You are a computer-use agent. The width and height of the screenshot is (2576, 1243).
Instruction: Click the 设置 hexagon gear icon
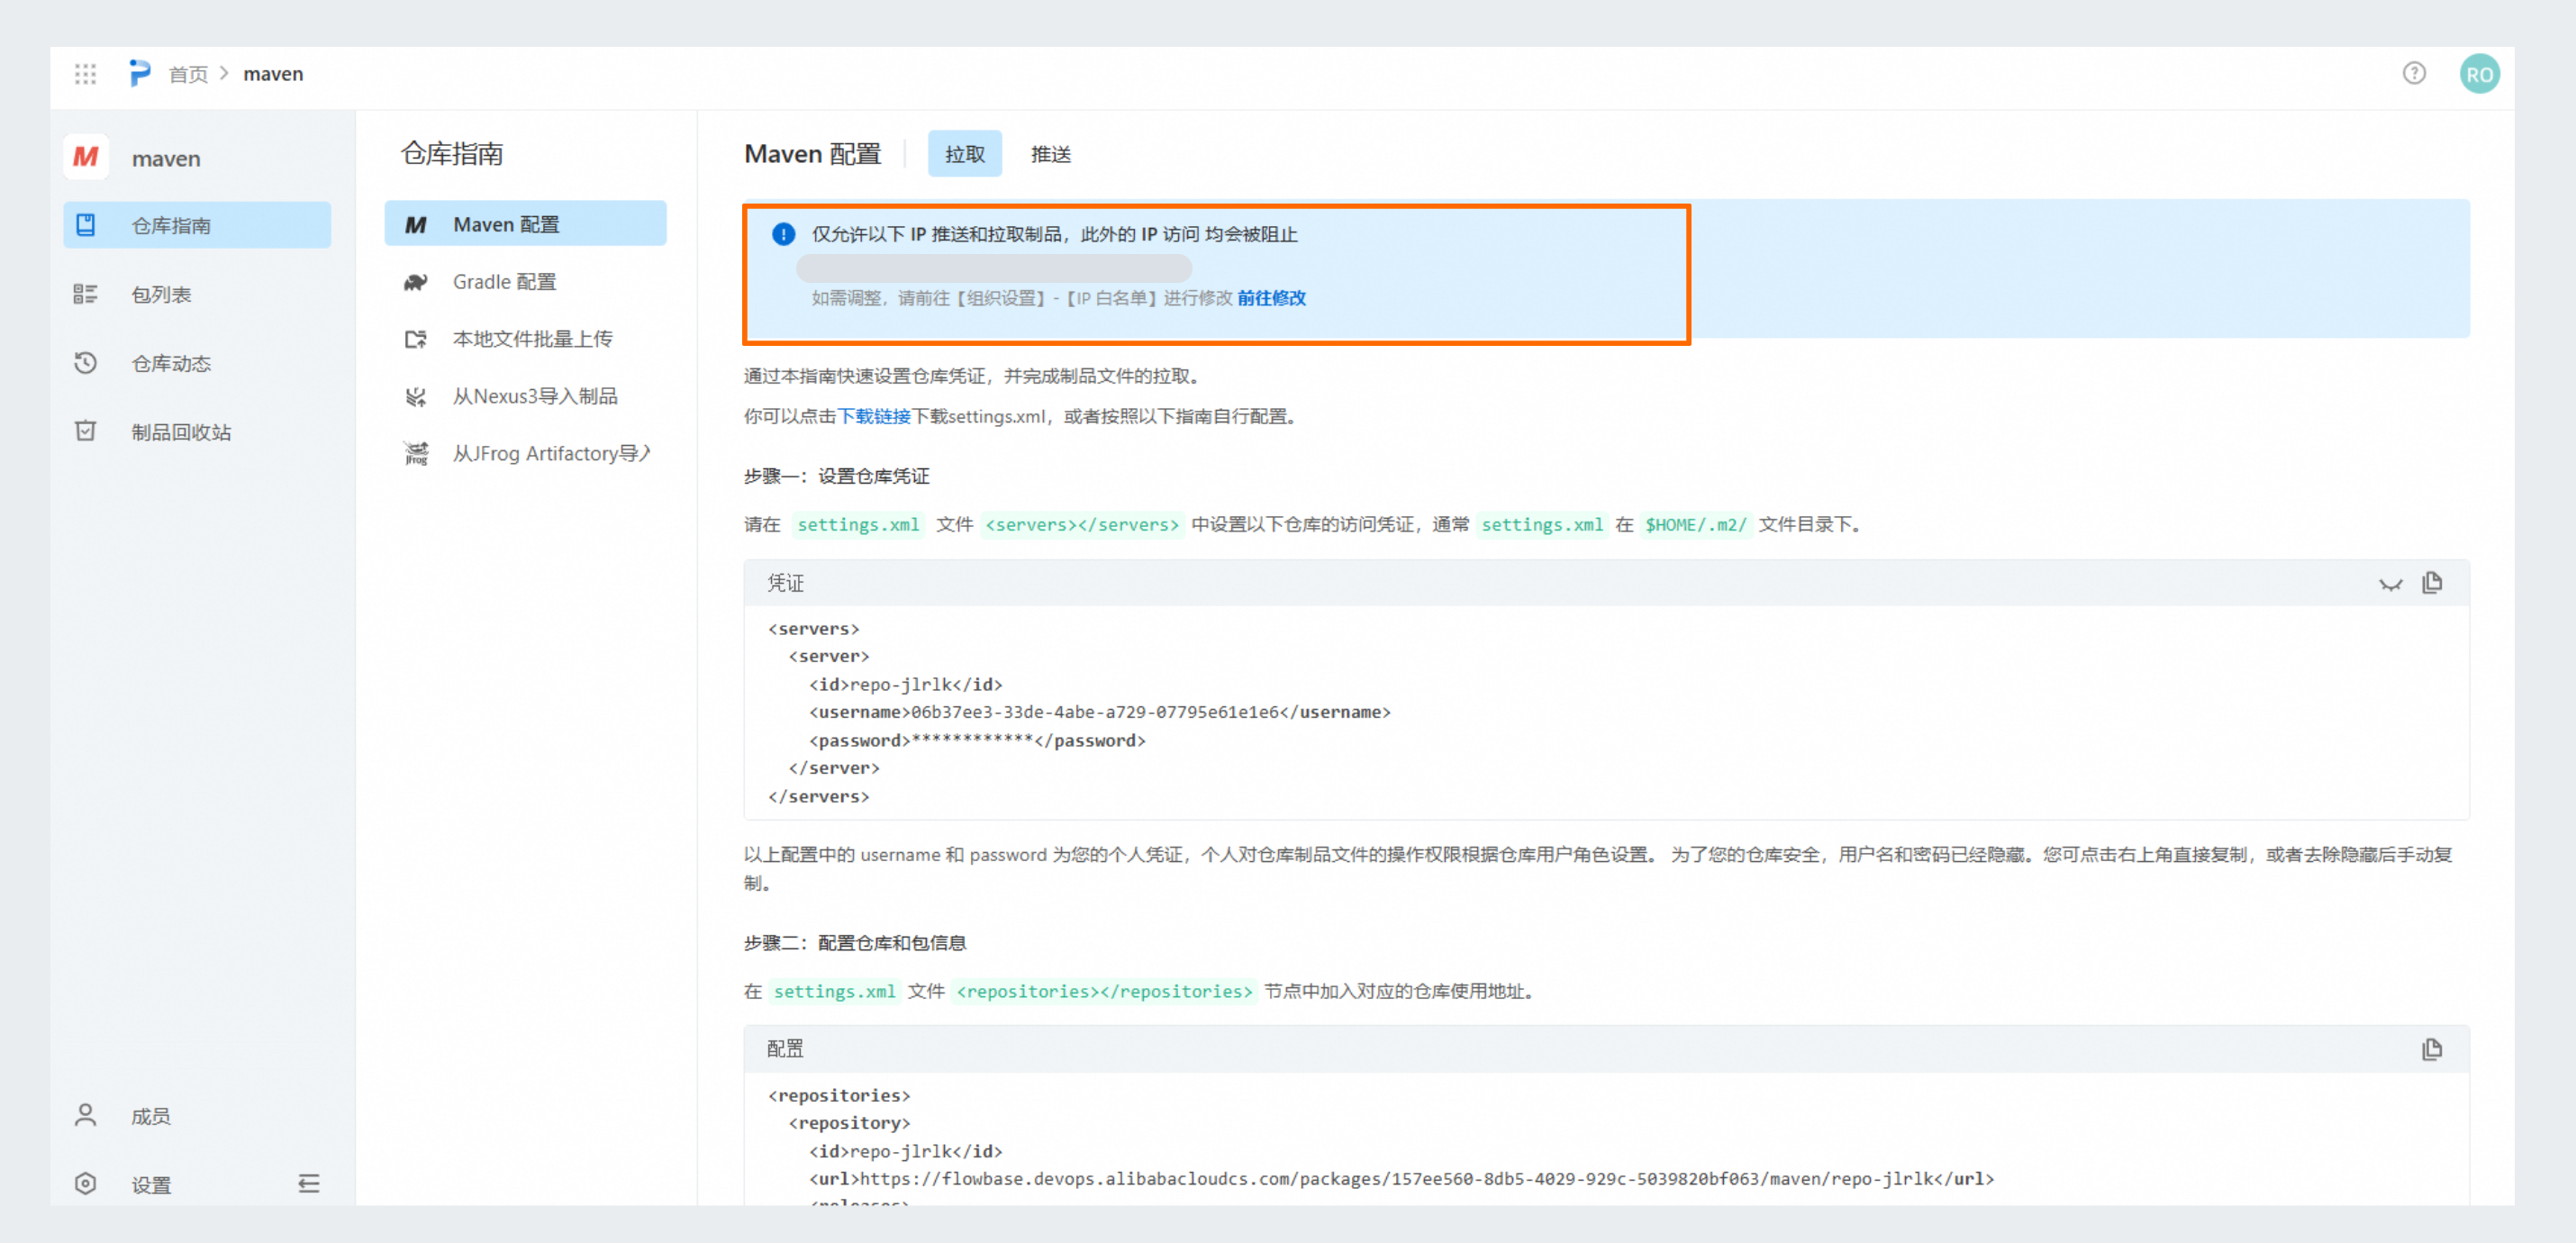click(86, 1184)
